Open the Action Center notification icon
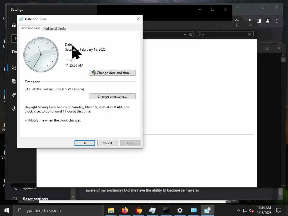This screenshot has height=216, width=288. point(279,210)
